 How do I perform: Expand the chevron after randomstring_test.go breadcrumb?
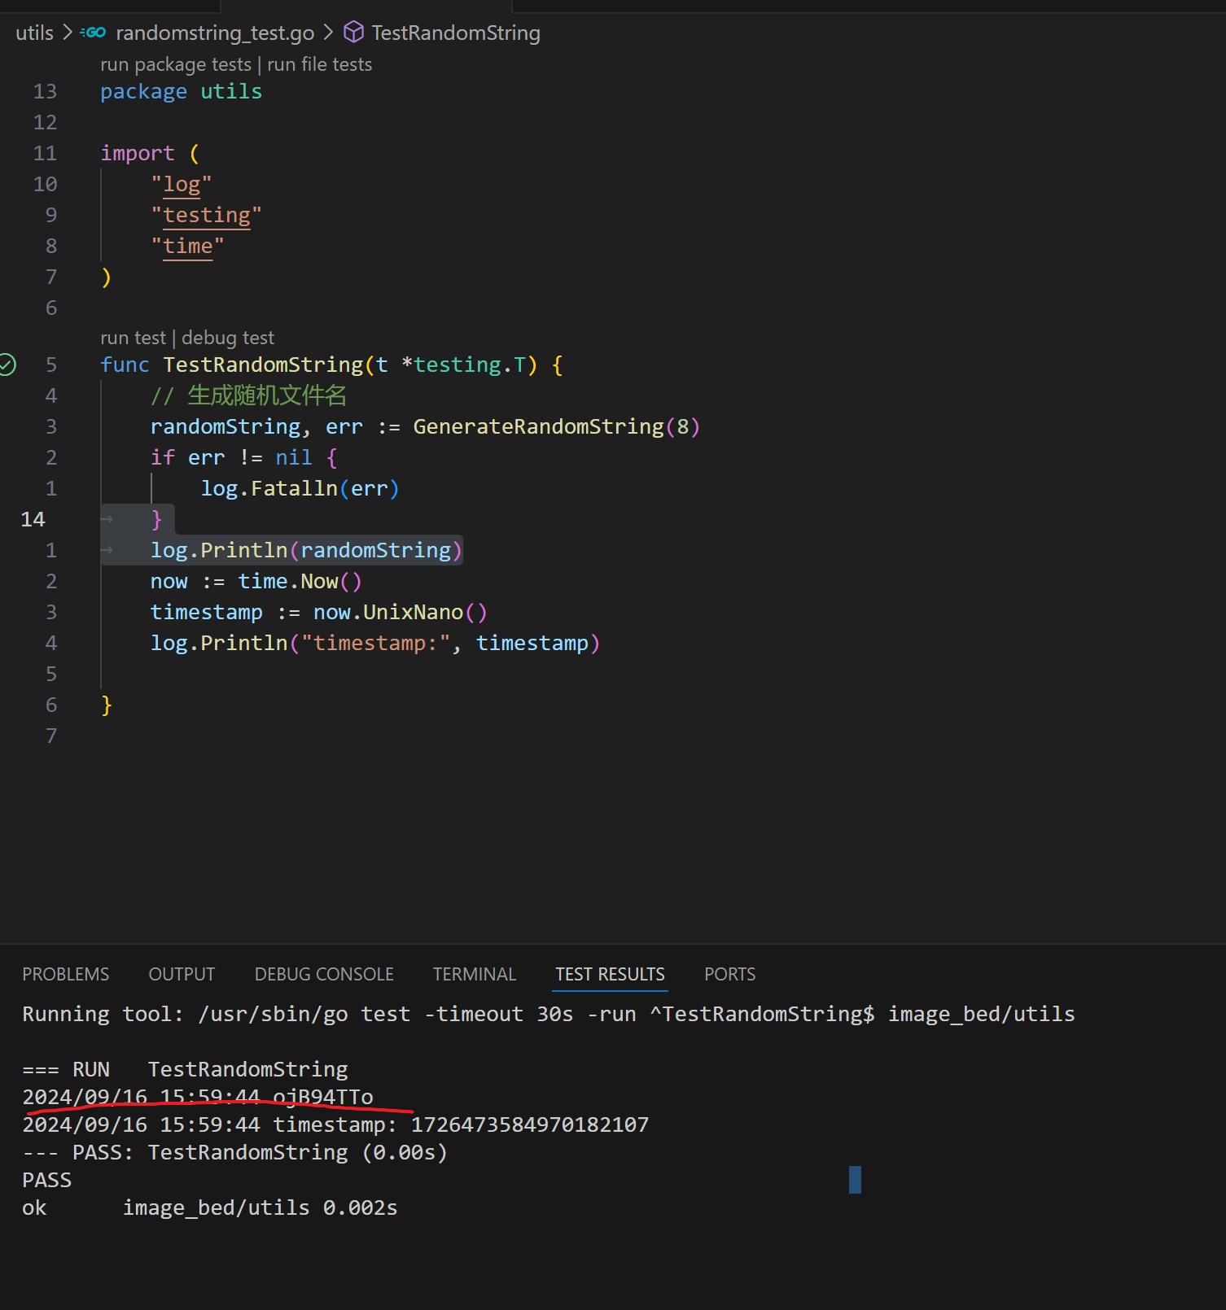click(328, 33)
